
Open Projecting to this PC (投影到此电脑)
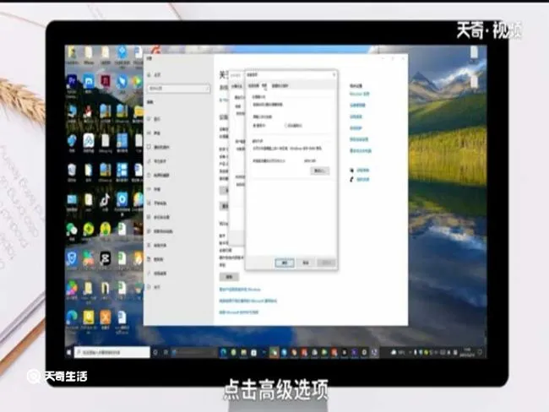[160, 231]
